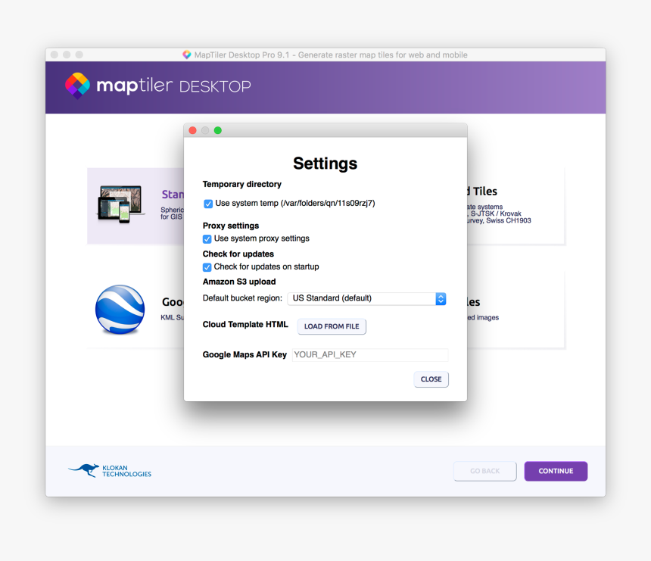Uncheck Use system temp checkbox
This screenshot has height=561, width=651.
[208, 204]
